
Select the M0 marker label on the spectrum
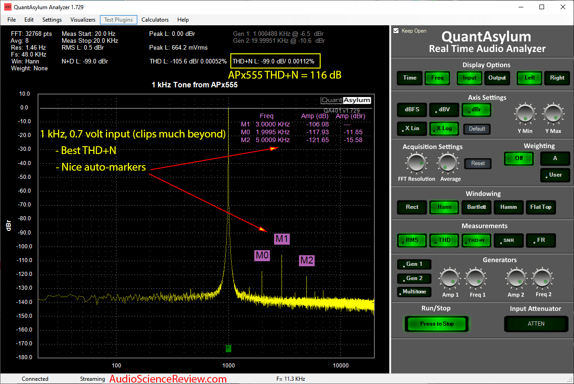[x=262, y=256]
